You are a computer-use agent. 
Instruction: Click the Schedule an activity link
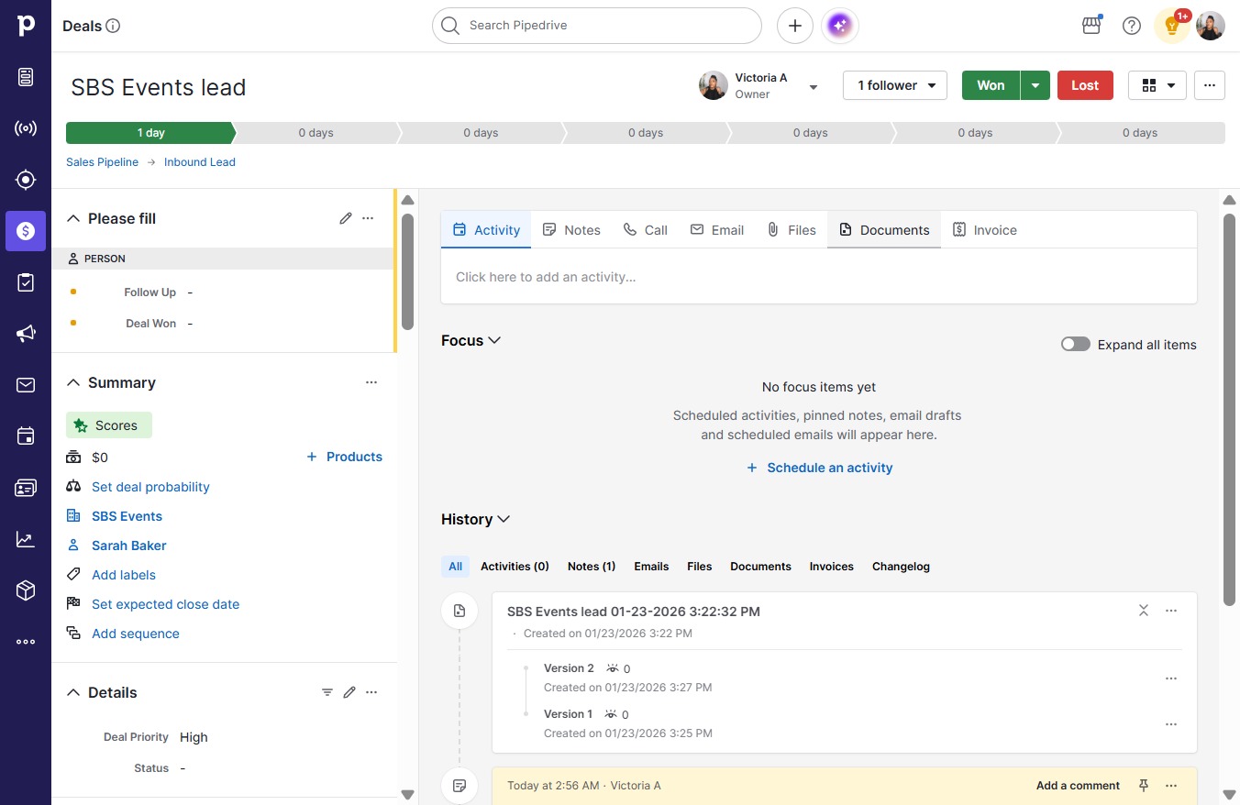pos(819,468)
